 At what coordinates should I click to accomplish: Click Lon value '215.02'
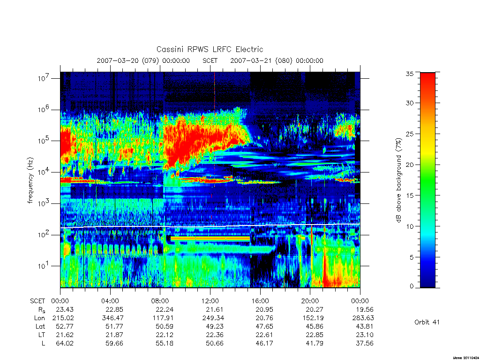point(63,318)
